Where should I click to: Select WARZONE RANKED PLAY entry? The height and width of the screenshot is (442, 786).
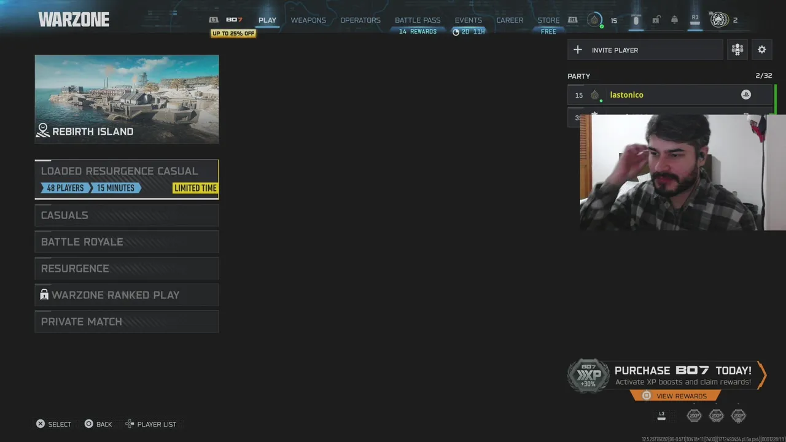click(x=126, y=295)
